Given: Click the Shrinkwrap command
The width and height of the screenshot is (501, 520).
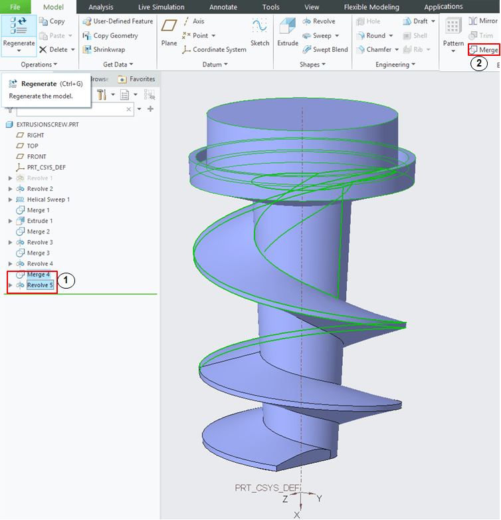Looking at the screenshot, I should 109,50.
